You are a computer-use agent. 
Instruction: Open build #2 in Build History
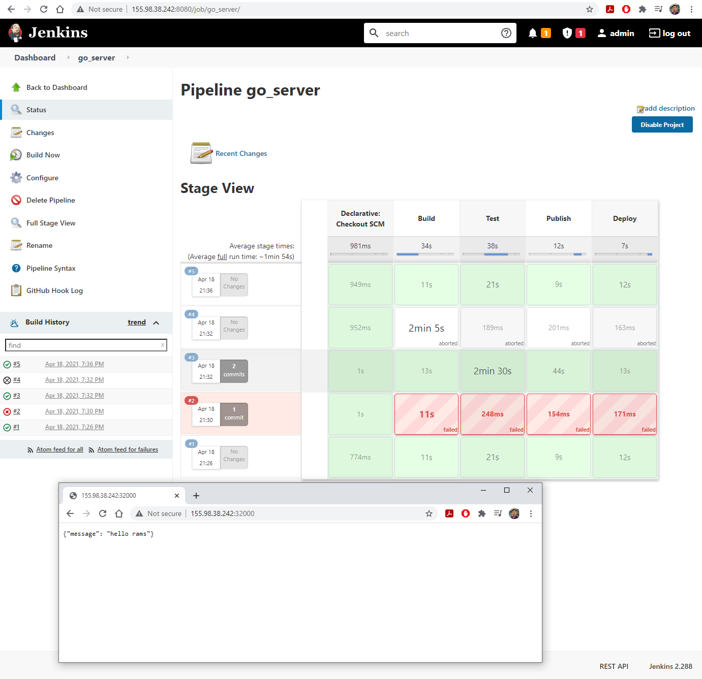(17, 411)
